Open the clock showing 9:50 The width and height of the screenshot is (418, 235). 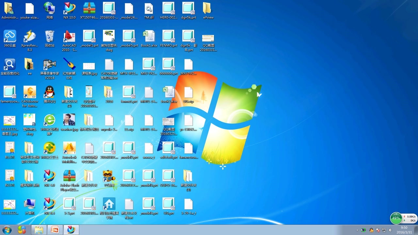[404, 230]
